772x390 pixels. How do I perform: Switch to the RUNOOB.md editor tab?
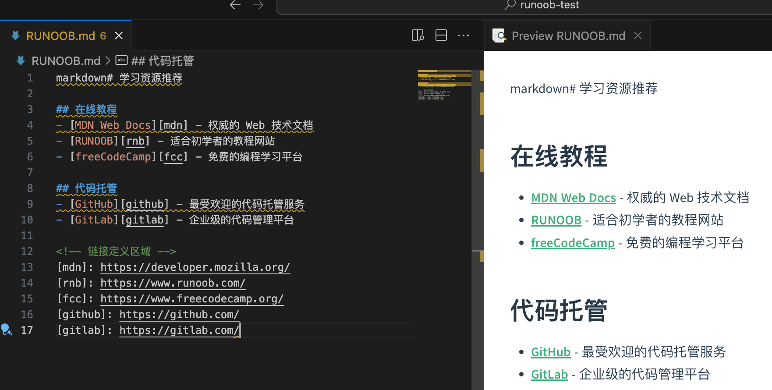[60, 36]
